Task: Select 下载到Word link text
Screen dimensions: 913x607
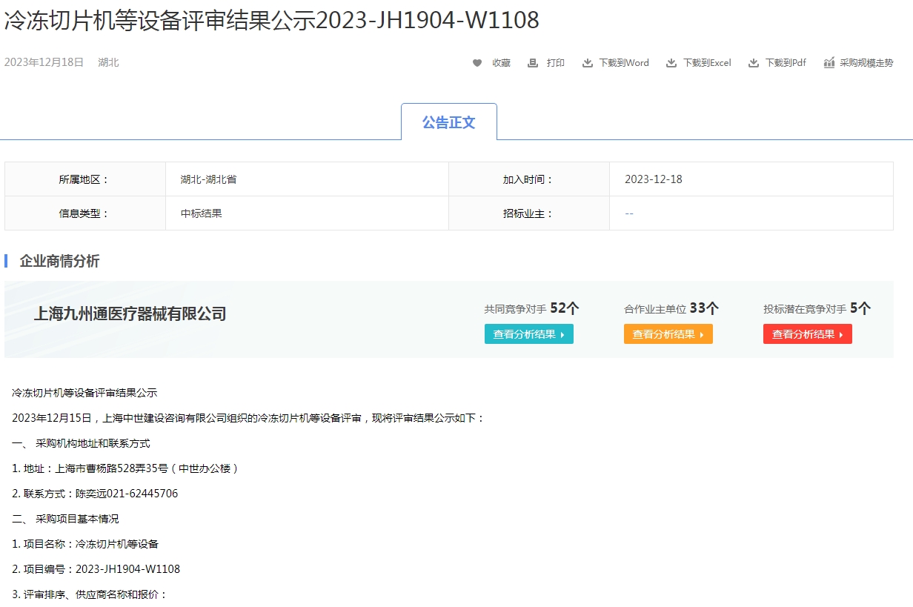Action: 624,63
